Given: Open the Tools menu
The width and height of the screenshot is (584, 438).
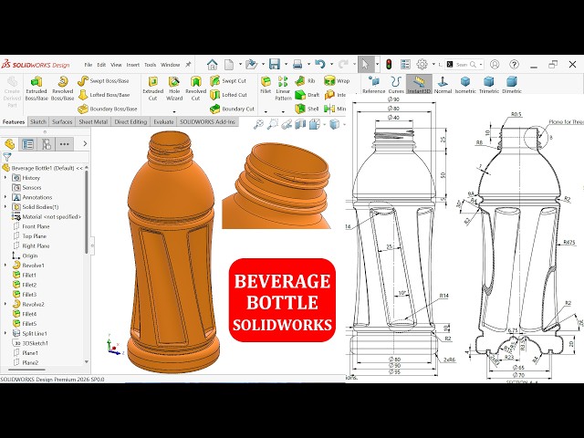Looking at the screenshot, I should (x=150, y=65).
